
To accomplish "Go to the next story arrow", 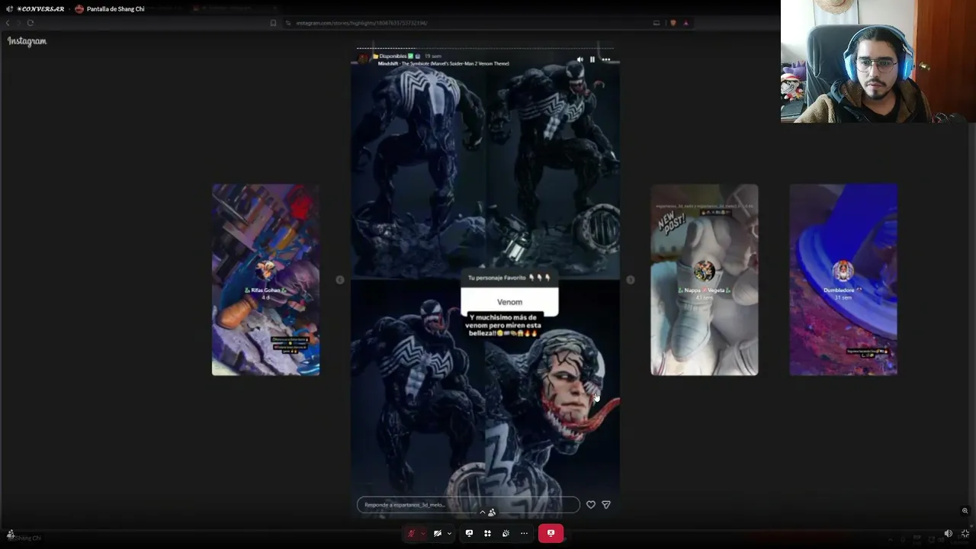I will (x=631, y=280).
